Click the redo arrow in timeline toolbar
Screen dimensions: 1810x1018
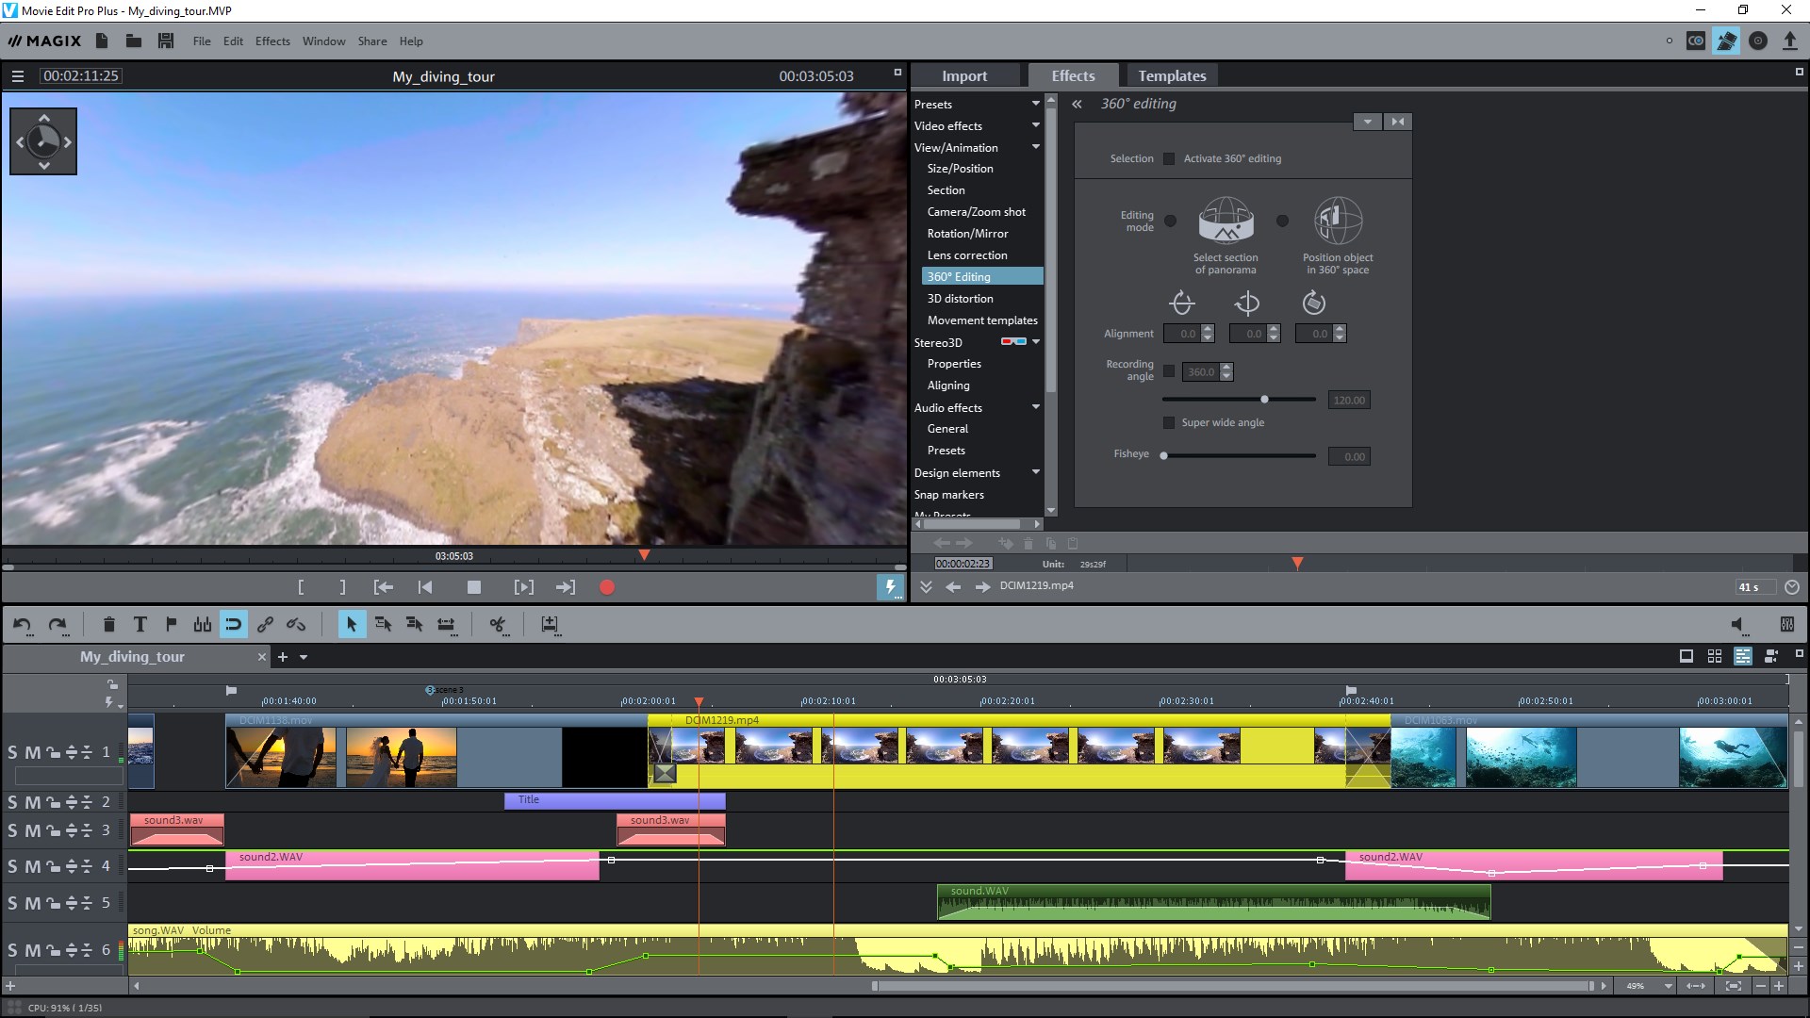(x=58, y=624)
